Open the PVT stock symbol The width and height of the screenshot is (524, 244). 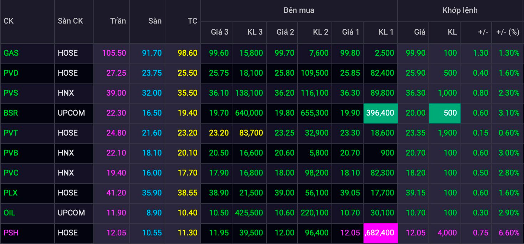(11, 133)
